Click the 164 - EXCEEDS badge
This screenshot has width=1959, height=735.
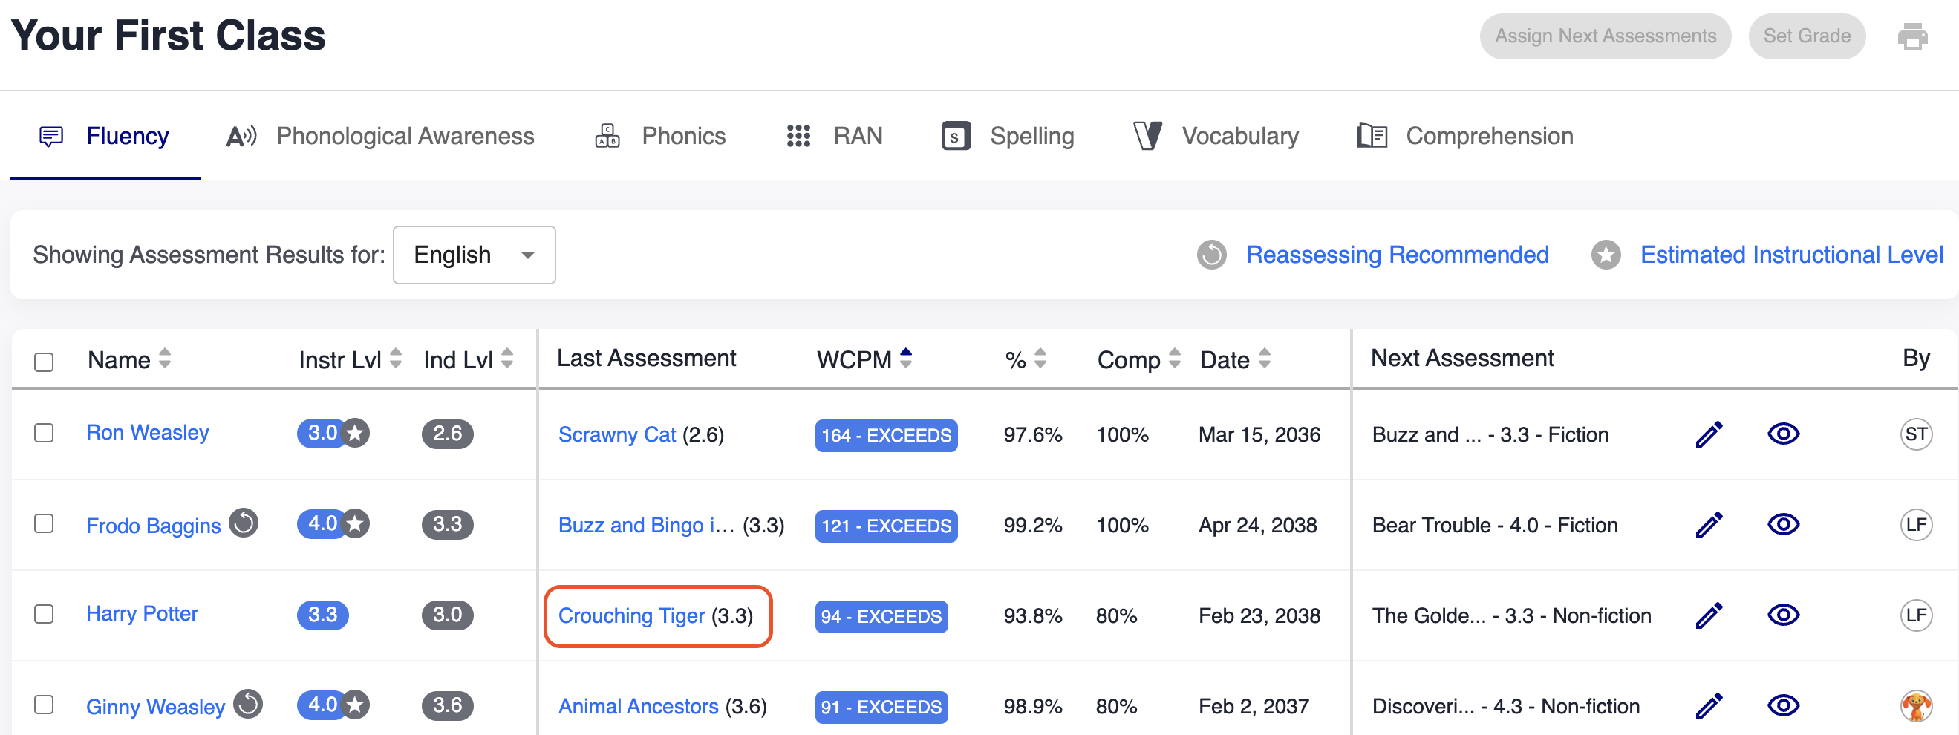point(886,436)
